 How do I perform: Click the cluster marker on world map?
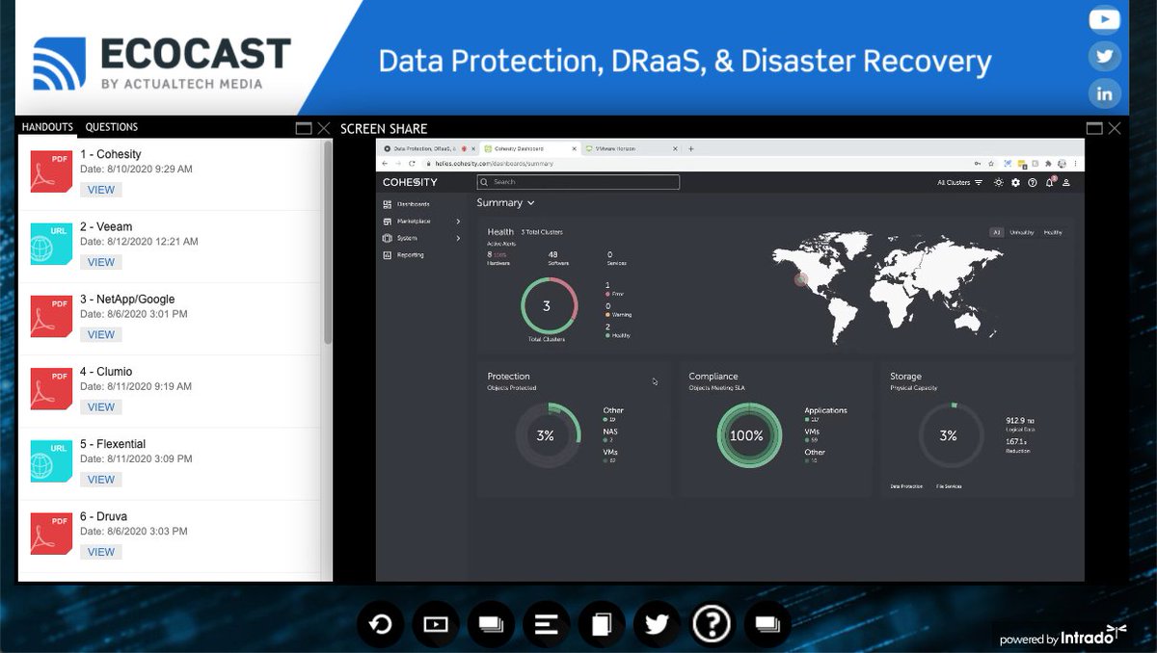coord(800,279)
